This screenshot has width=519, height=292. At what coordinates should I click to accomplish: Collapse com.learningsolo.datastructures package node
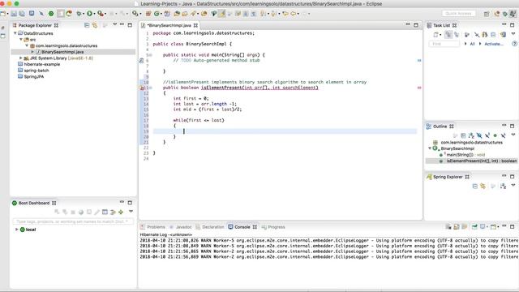click(27, 45)
